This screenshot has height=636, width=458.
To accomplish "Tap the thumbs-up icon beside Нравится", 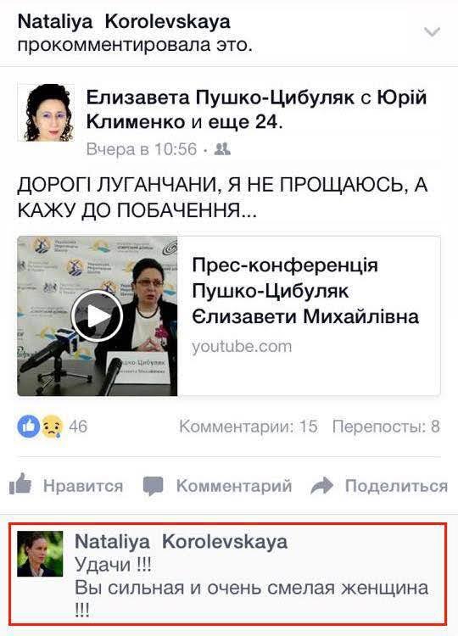I will click(x=20, y=484).
